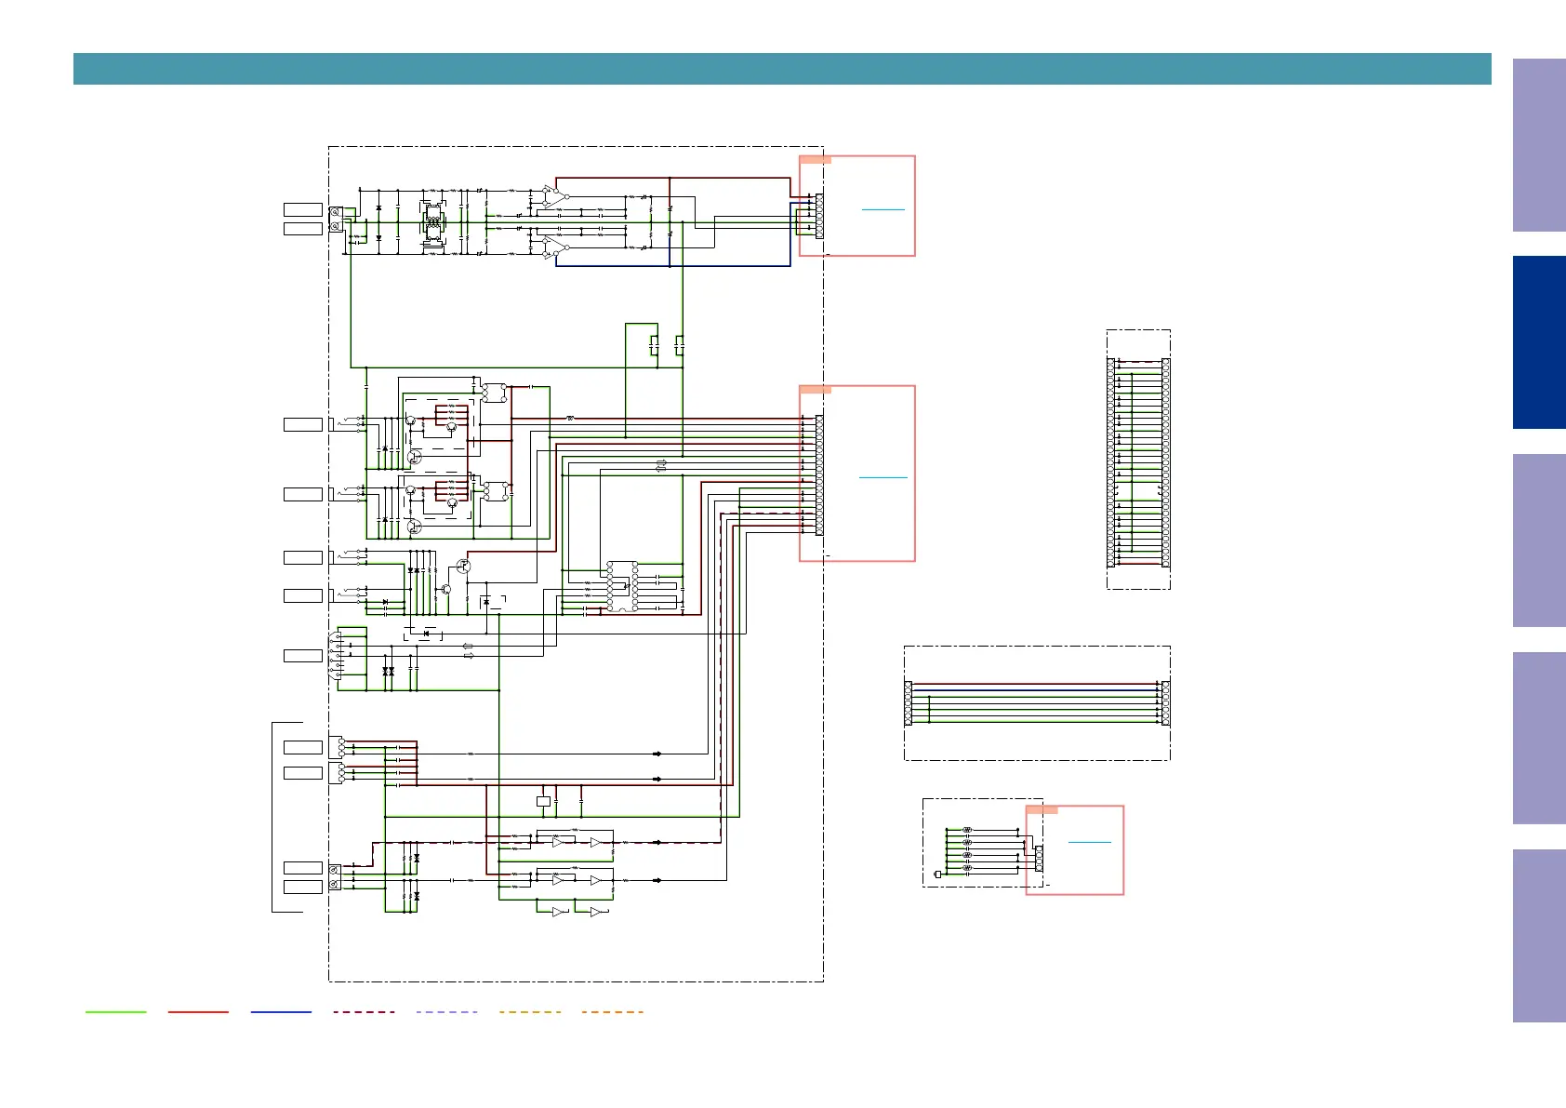Follow the cyan link in the top pink box
This screenshot has height=1108, width=1566.
[x=883, y=209]
